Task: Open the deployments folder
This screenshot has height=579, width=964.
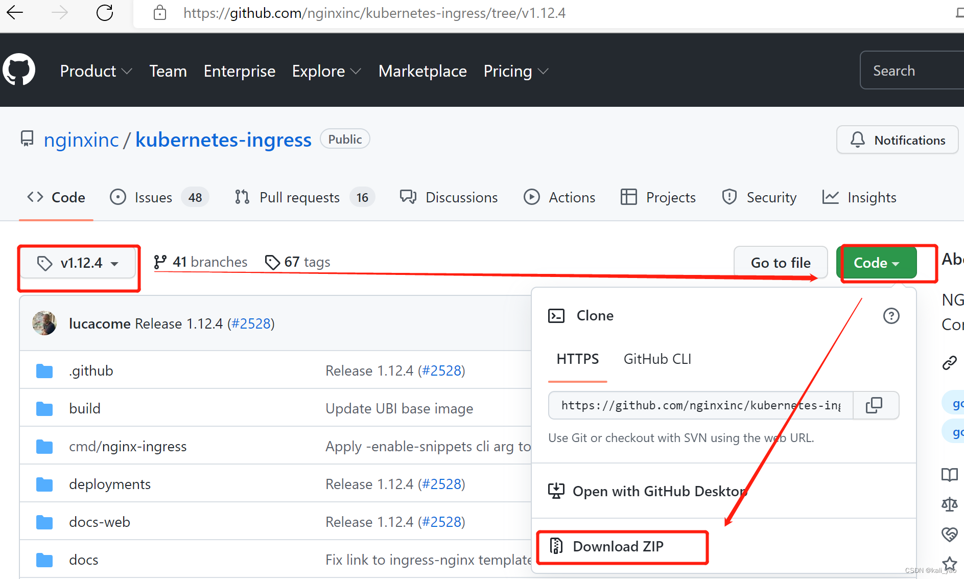Action: [110, 484]
